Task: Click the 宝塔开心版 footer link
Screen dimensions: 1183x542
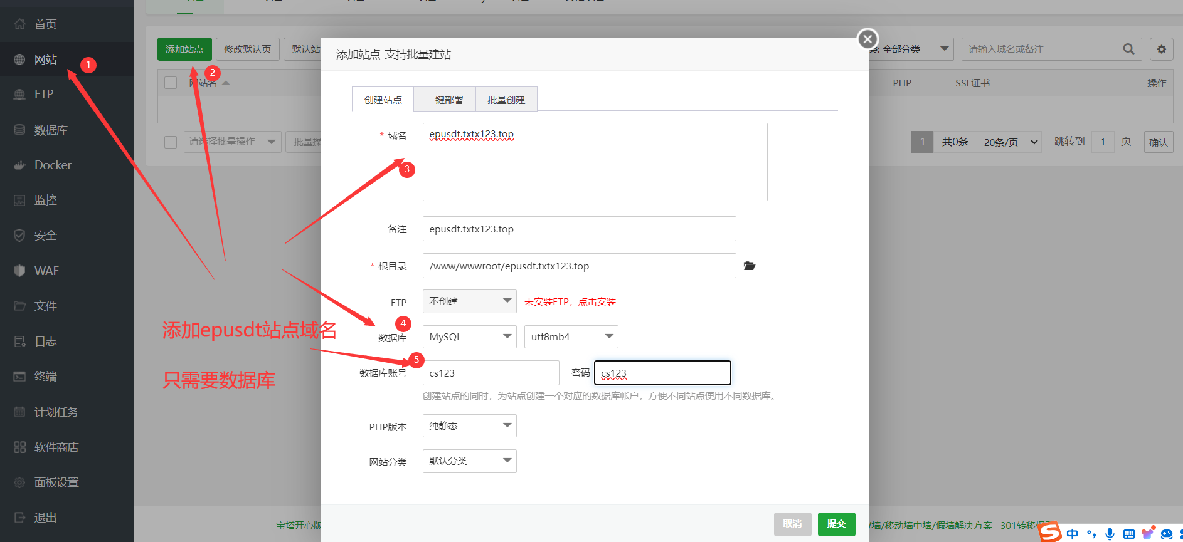Action: pyautogui.click(x=299, y=525)
